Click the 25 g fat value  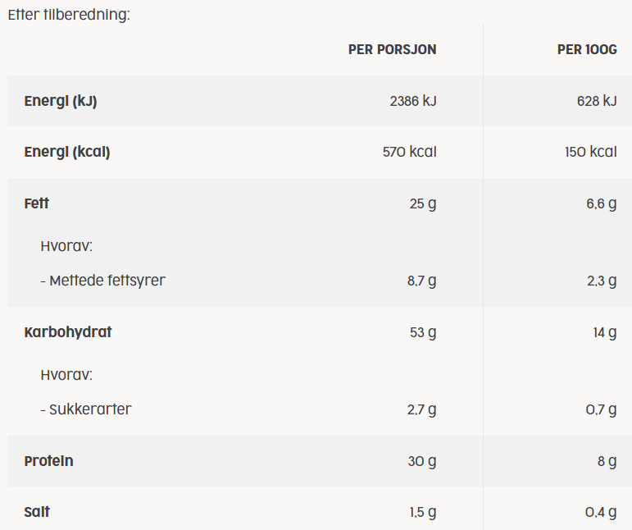pos(423,203)
